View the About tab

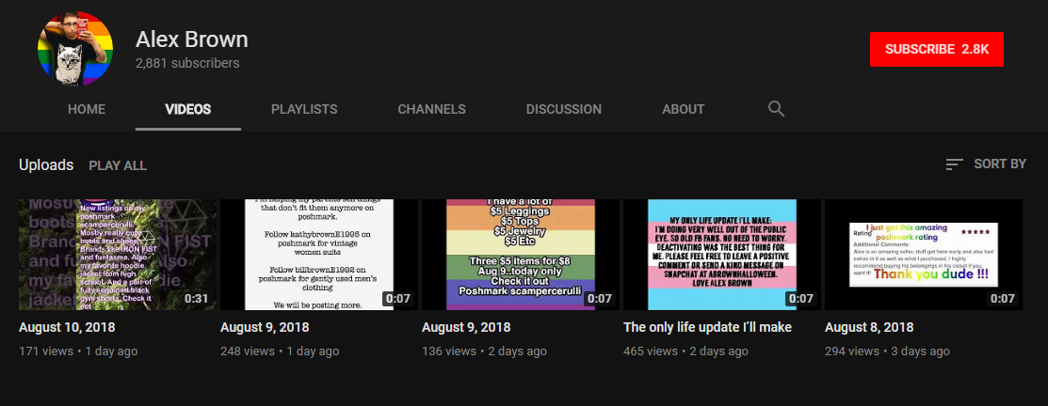[x=683, y=109]
